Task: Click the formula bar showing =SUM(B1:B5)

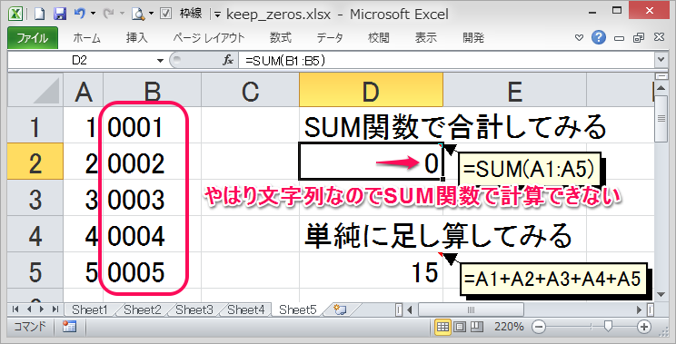Action: point(446,61)
